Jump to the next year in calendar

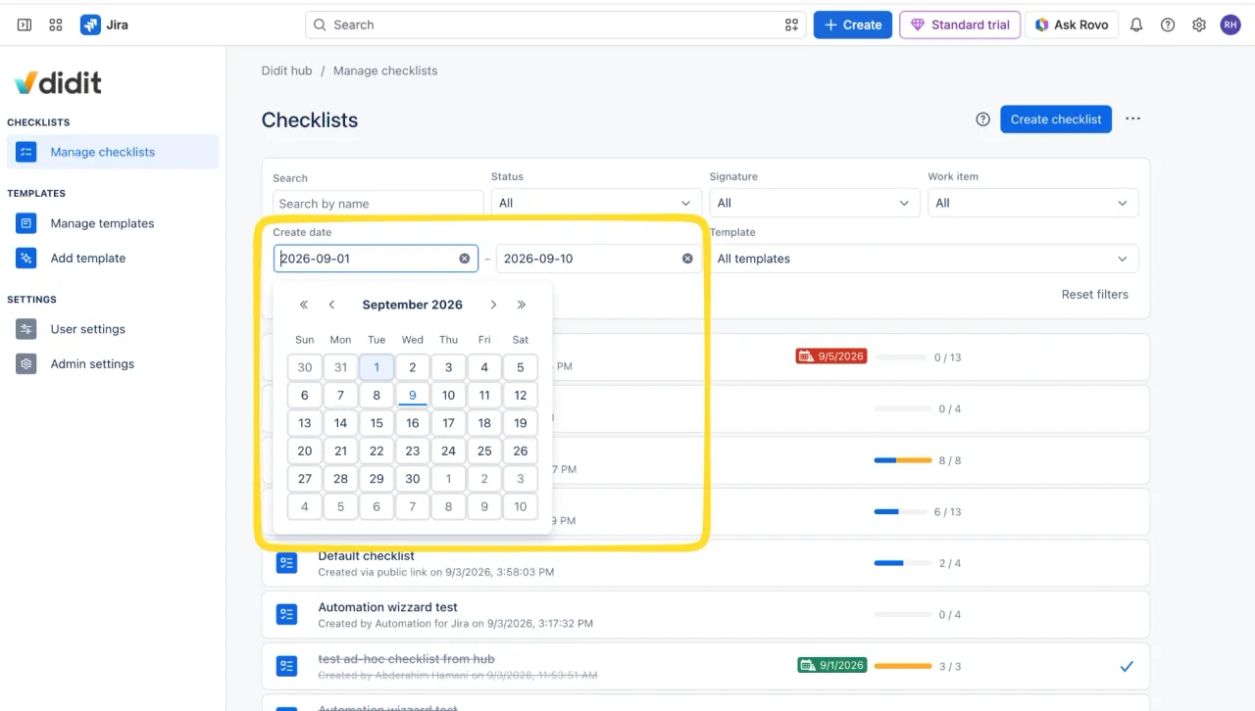pyautogui.click(x=521, y=305)
